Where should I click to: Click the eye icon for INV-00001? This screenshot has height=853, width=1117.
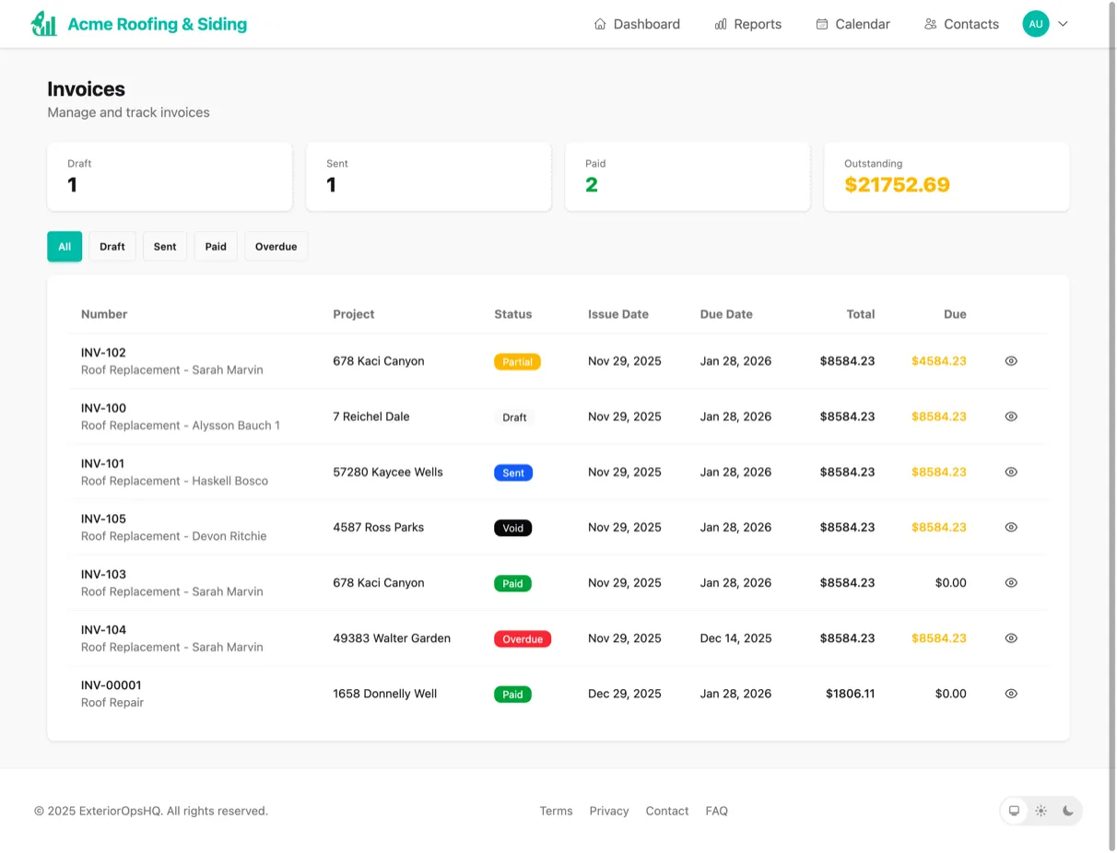tap(1010, 694)
